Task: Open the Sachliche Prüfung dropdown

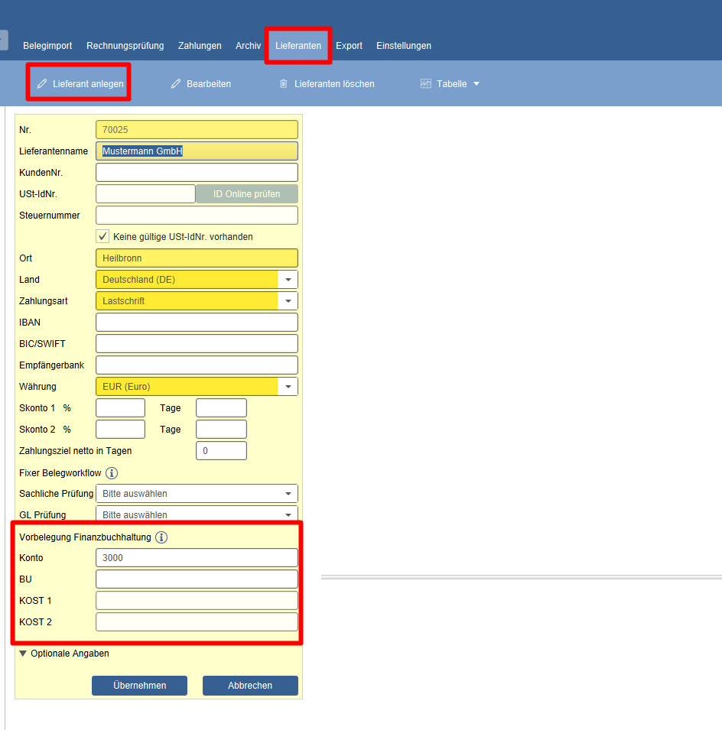Action: (x=197, y=494)
